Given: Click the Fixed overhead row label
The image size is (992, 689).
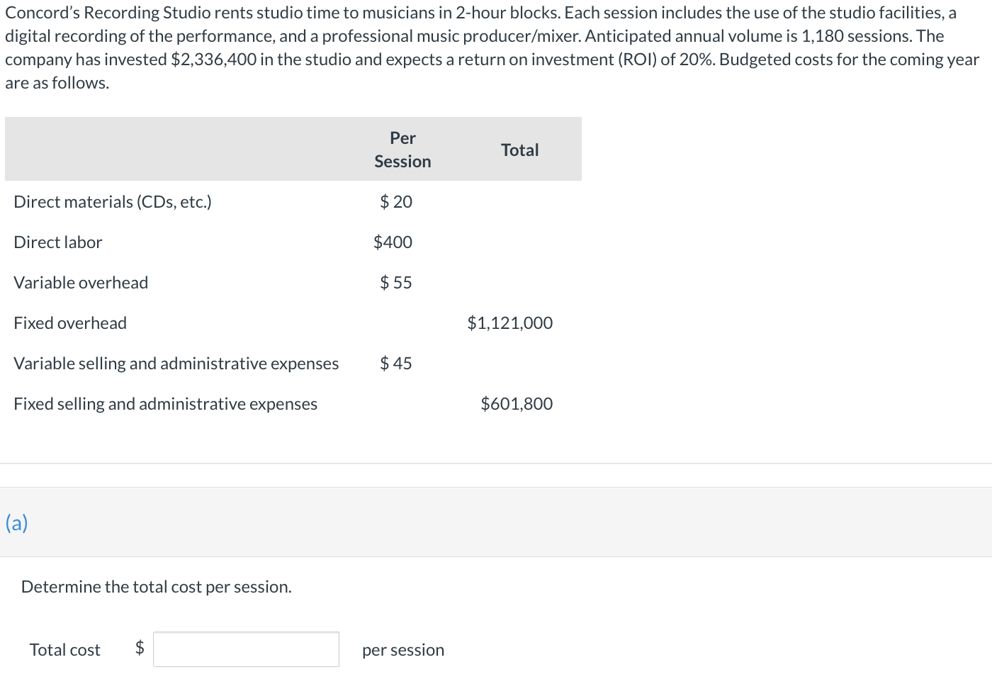Looking at the screenshot, I should [x=70, y=323].
